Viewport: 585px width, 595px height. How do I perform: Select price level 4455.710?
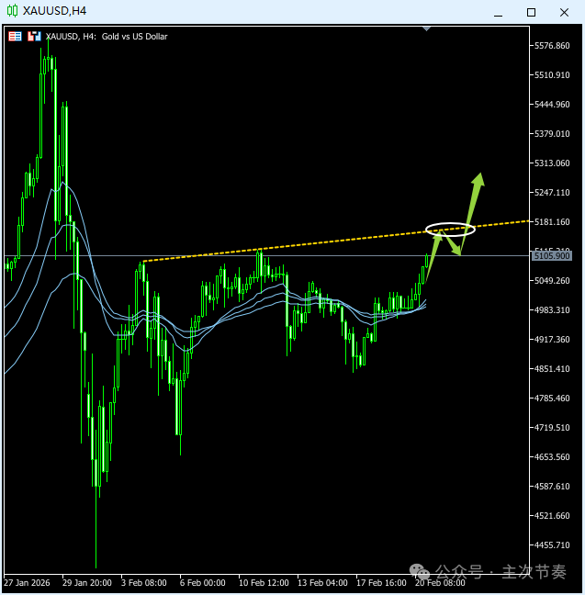(x=552, y=545)
